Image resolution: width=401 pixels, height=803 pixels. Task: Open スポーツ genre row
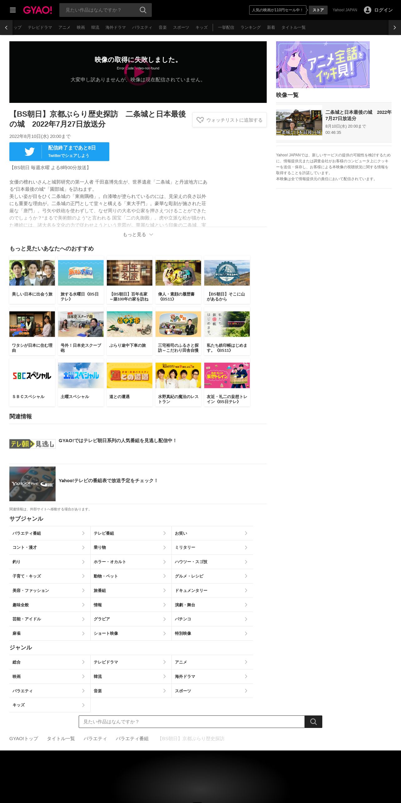pyautogui.click(x=212, y=691)
